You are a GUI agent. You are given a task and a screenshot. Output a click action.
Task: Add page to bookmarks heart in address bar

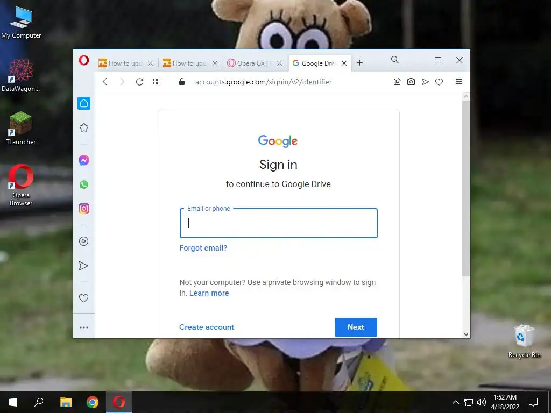439,82
